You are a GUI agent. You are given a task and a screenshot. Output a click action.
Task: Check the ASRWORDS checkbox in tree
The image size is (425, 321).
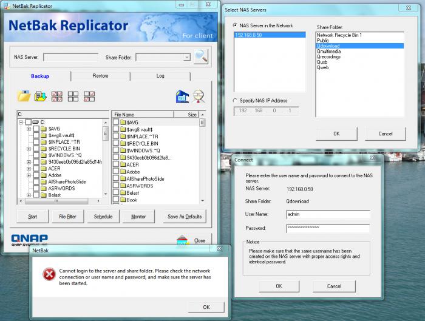36,188
